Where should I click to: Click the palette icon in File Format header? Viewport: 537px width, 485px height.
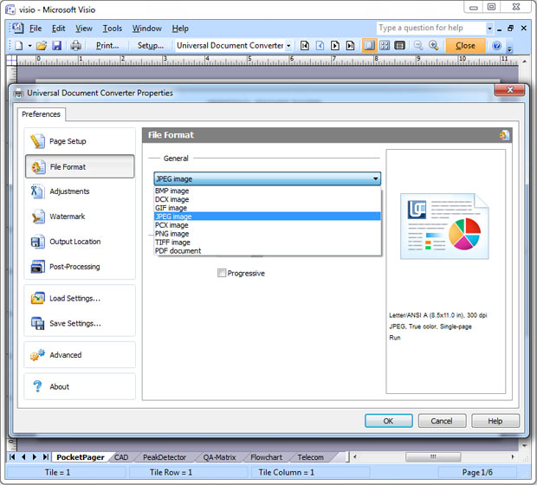click(504, 135)
